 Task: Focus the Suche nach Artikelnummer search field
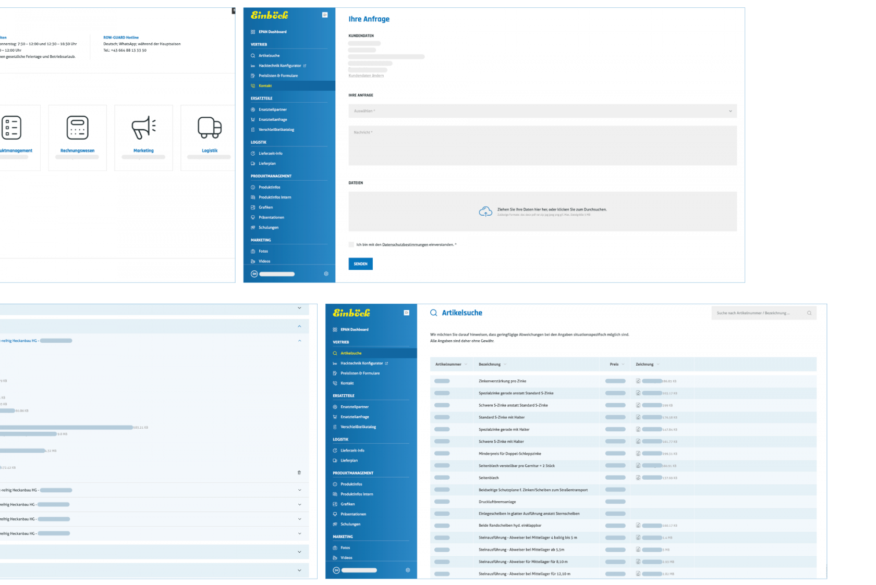[x=759, y=313]
